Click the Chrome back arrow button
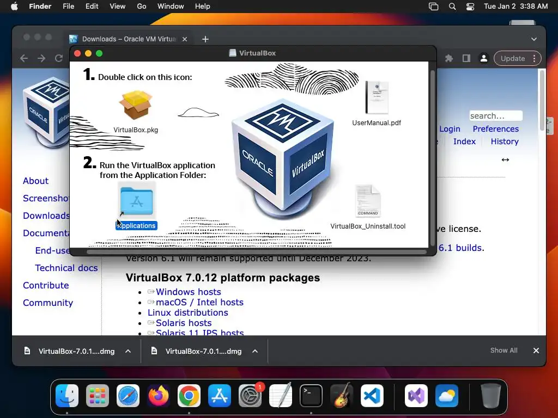This screenshot has height=418, width=558. 24,58
